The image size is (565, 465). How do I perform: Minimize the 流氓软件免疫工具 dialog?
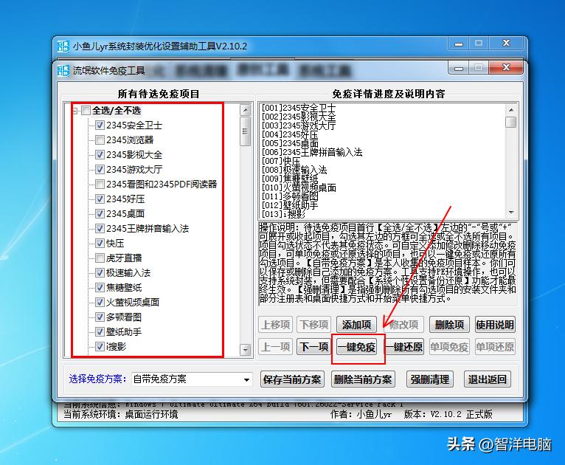point(459,68)
